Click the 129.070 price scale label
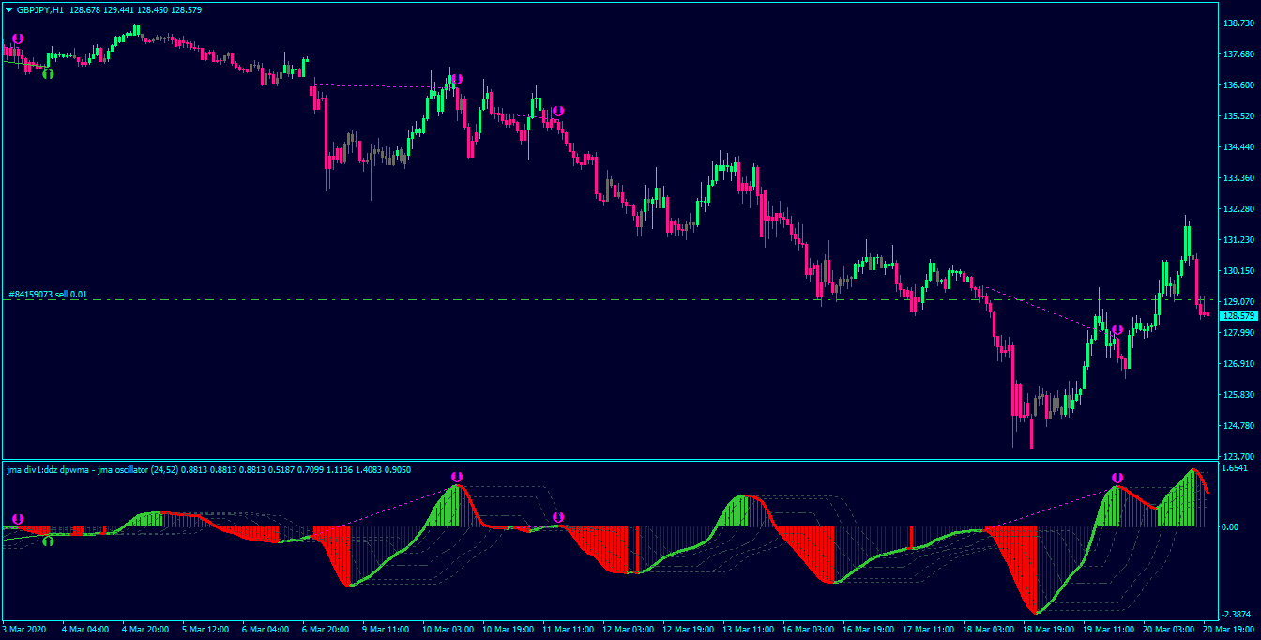This screenshot has height=640, width=1261. (1238, 302)
